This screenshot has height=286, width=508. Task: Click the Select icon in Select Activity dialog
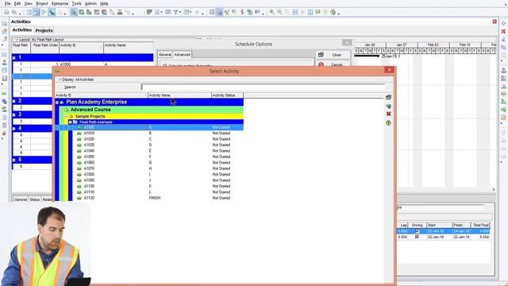[x=388, y=97]
